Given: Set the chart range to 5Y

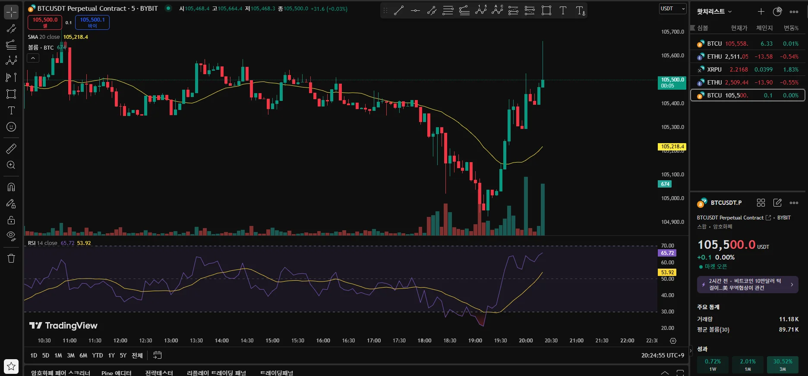Looking at the screenshot, I should [123, 355].
